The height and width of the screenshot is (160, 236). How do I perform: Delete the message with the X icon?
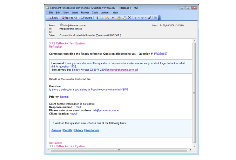pos(129,18)
